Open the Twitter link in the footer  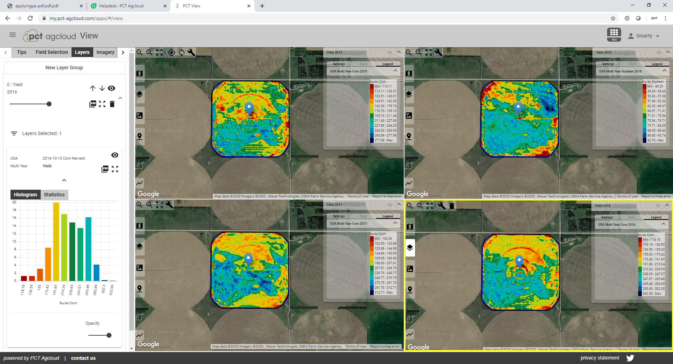click(x=630, y=358)
